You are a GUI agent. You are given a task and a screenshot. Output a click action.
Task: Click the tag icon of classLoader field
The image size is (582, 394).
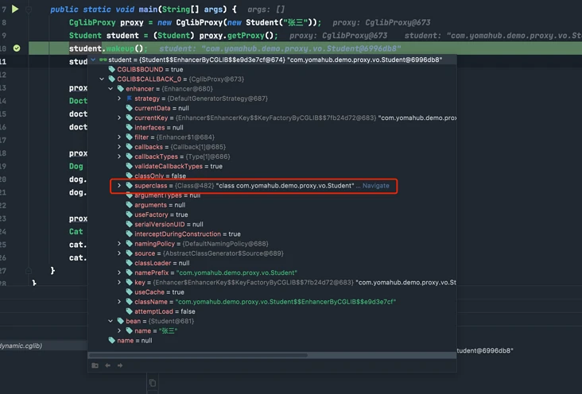point(129,263)
